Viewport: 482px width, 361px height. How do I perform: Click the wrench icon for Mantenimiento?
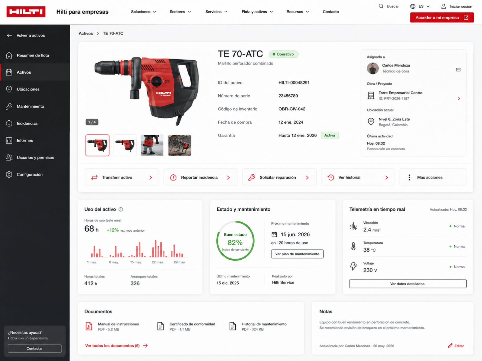(9, 106)
